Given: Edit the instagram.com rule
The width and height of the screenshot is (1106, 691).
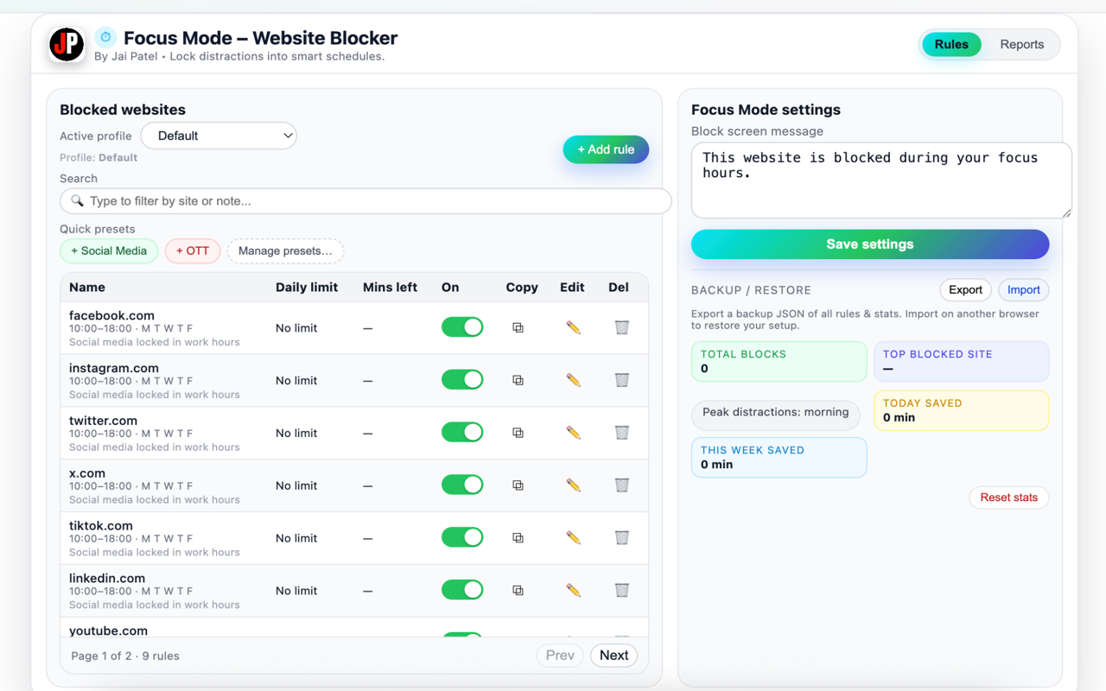Looking at the screenshot, I should click(573, 381).
